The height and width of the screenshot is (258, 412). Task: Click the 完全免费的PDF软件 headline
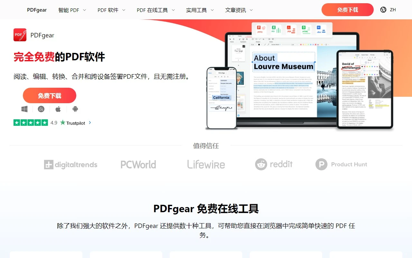(59, 57)
